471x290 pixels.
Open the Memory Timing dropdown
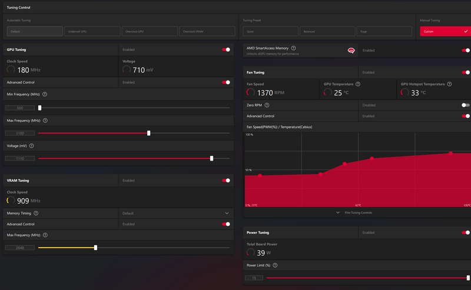tap(176, 213)
